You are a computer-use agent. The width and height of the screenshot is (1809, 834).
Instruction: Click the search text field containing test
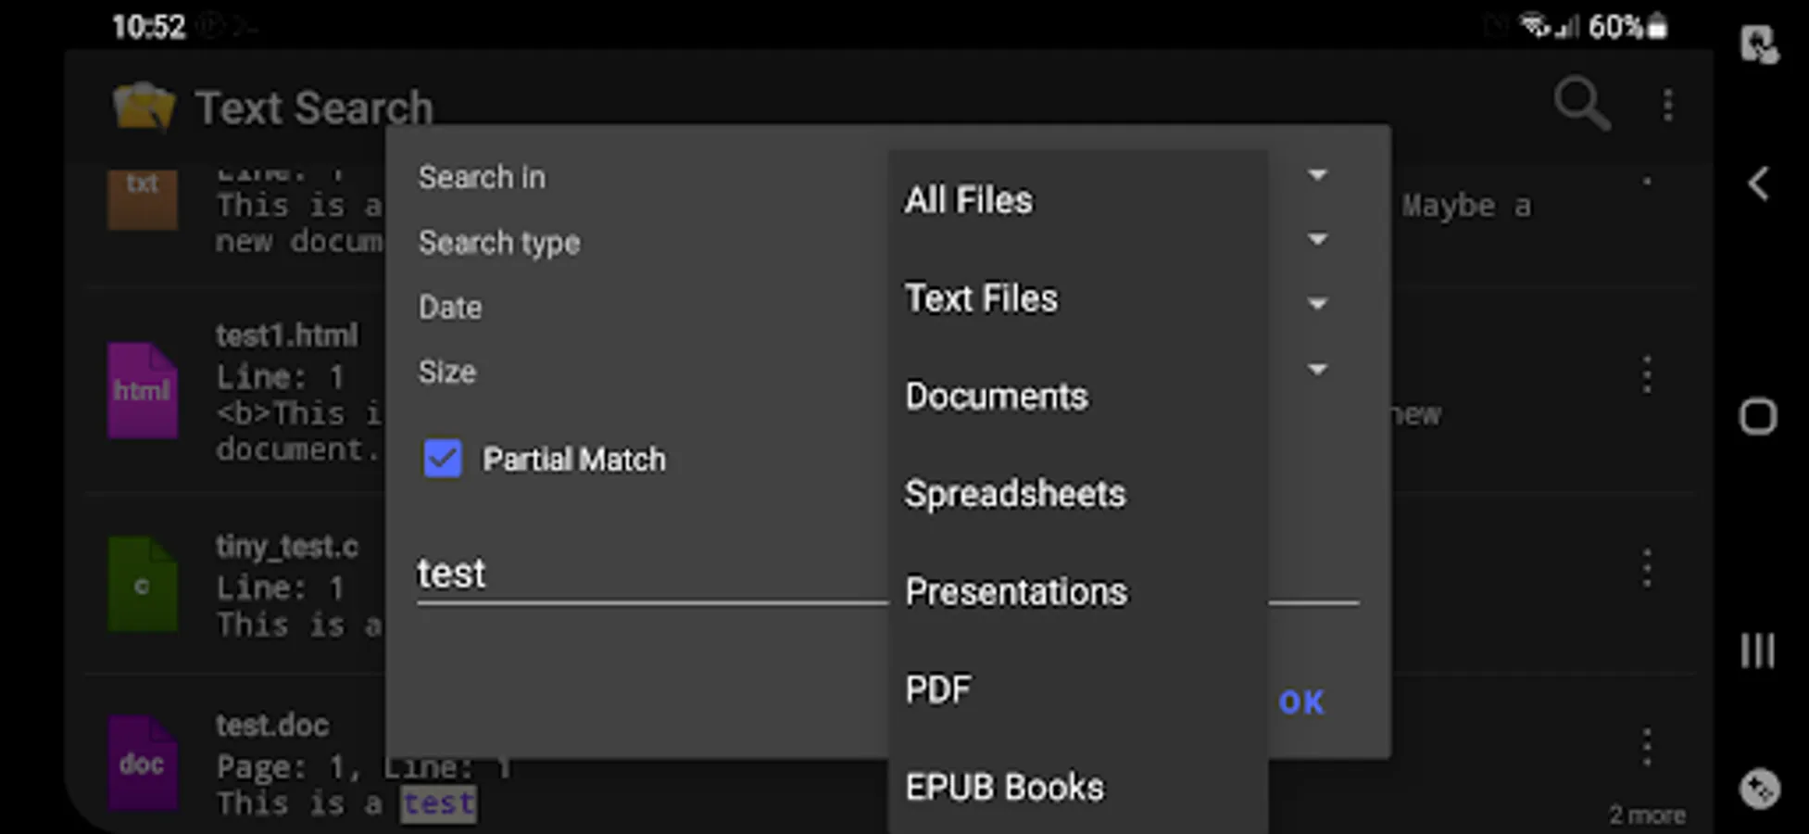pos(648,575)
